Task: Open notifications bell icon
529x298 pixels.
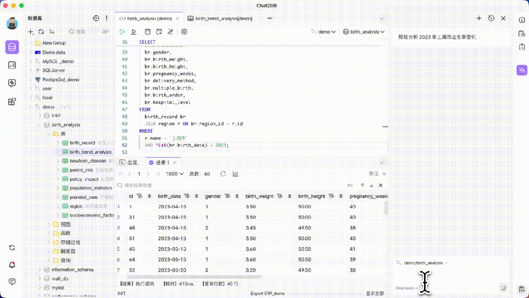Action: coord(12,265)
